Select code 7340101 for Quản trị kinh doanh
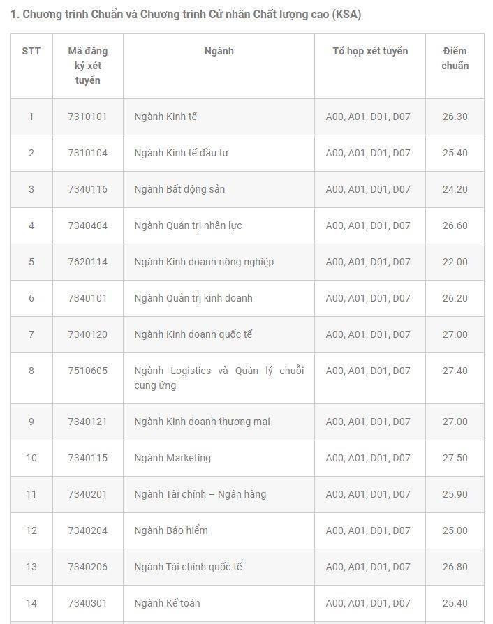493x624 pixels. click(87, 298)
